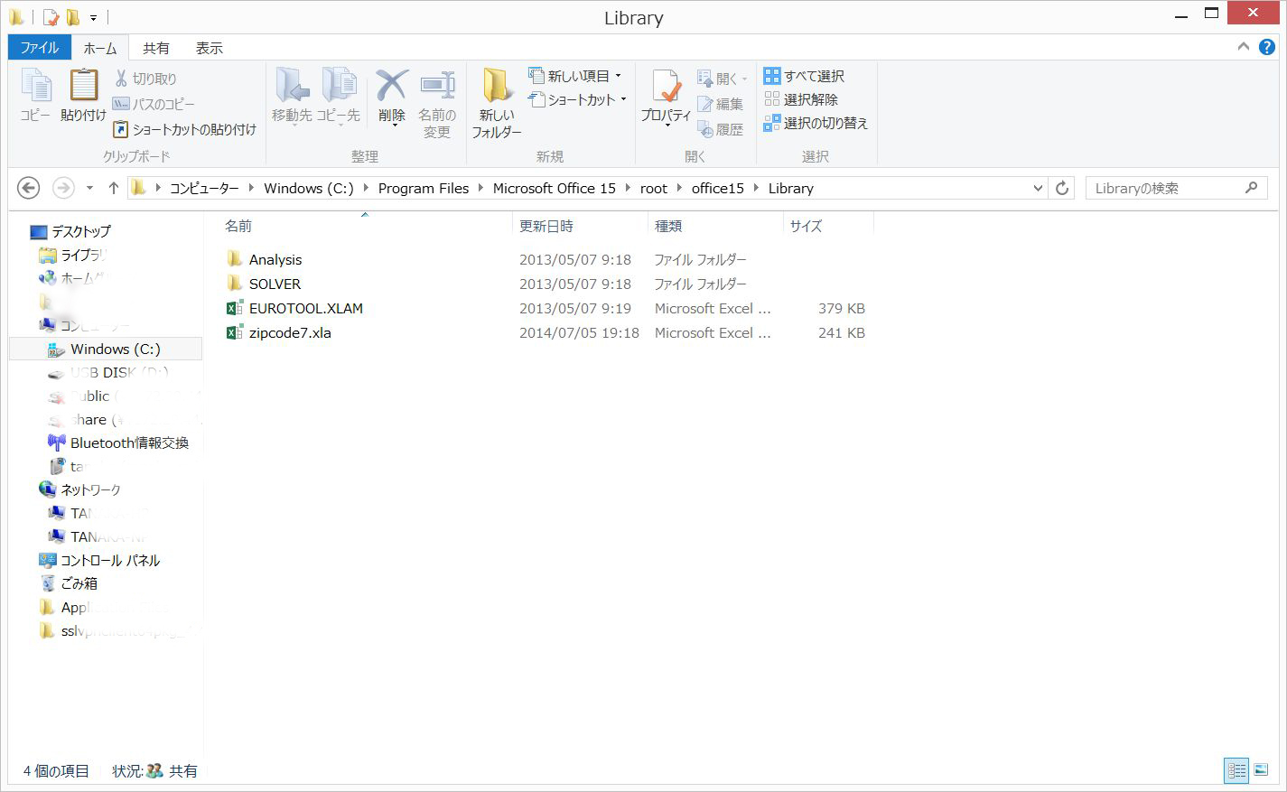Select Network (ネットワーク) in the navigation pane
Viewport: 1287px width, 792px height.
[x=79, y=489]
